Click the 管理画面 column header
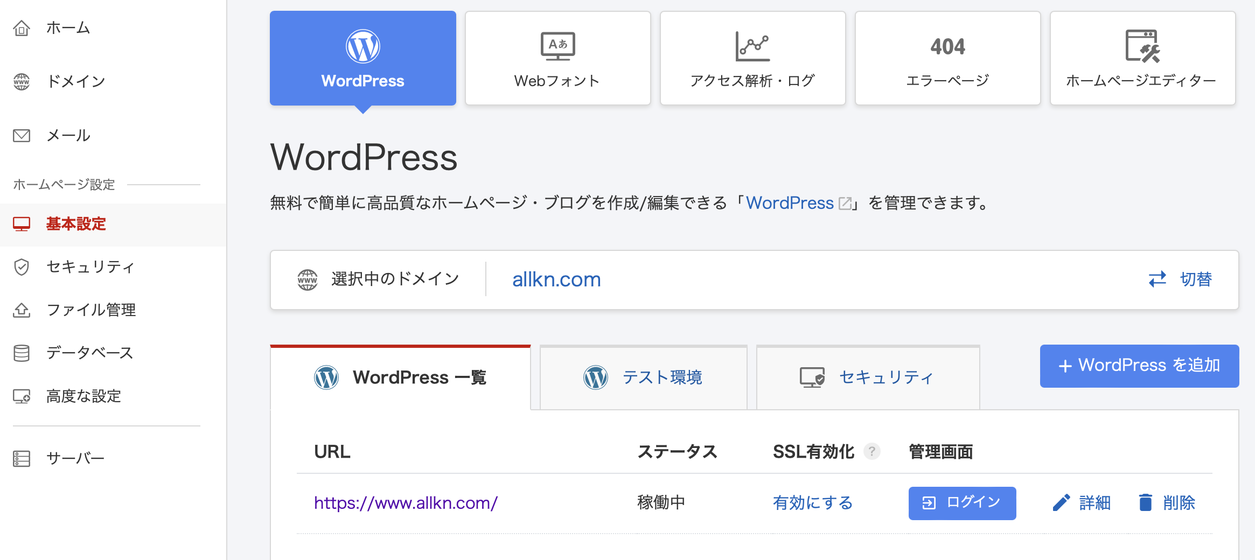1255x560 pixels. [941, 451]
